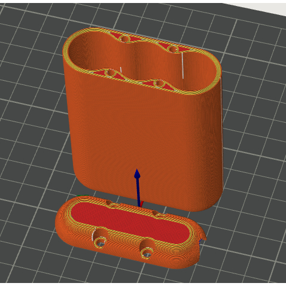The image size is (286, 286).
Task: Click the front-right screw post on container rim
Action: point(159,84)
